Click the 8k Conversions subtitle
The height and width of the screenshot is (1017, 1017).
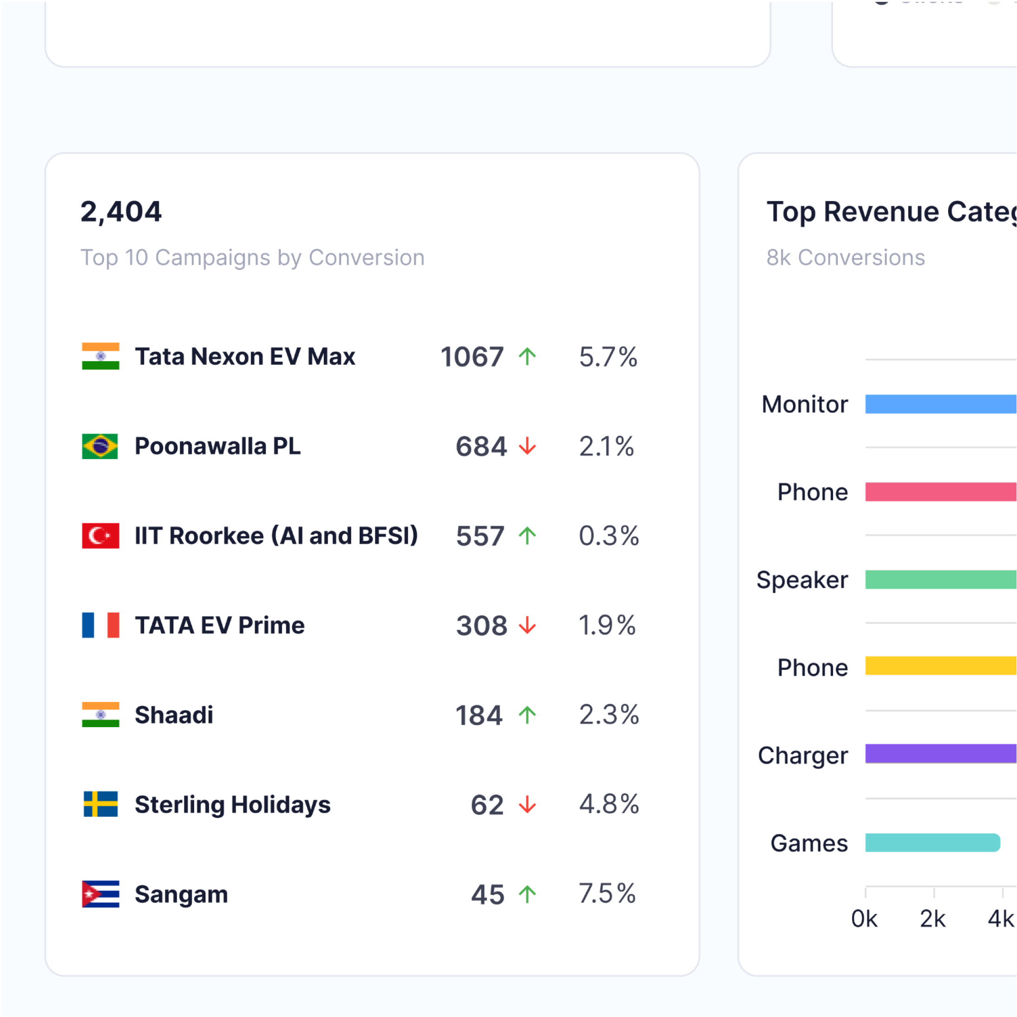click(846, 257)
